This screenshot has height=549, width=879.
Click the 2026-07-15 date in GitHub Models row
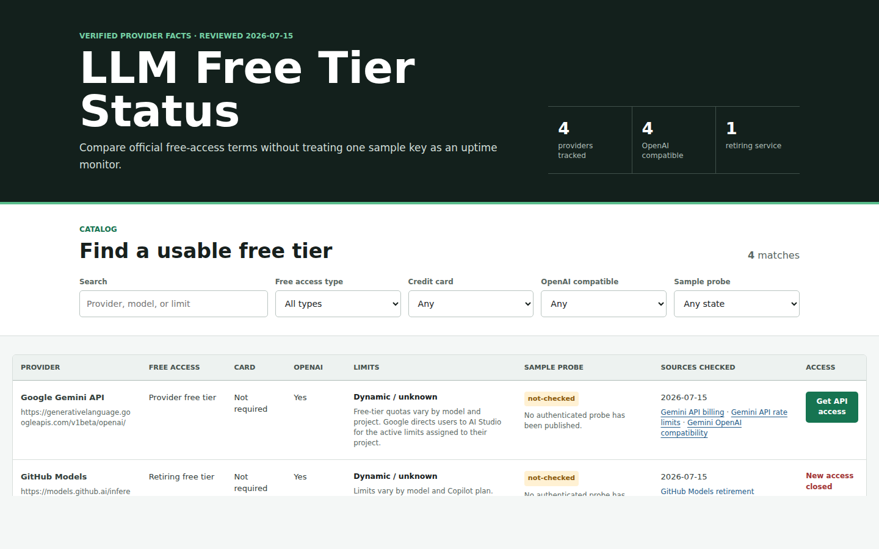coord(684,476)
